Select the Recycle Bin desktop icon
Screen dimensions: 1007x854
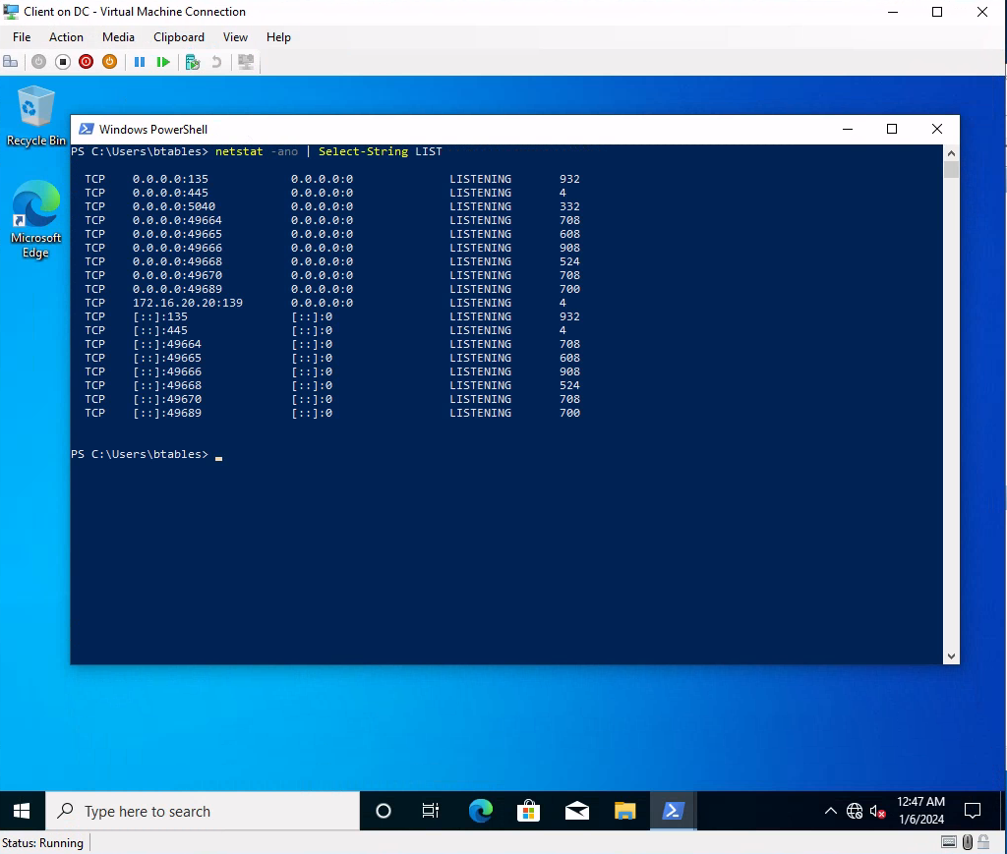coord(36,116)
